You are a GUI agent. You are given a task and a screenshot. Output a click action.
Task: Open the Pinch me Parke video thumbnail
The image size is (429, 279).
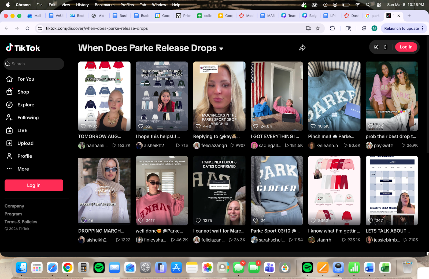click(334, 96)
